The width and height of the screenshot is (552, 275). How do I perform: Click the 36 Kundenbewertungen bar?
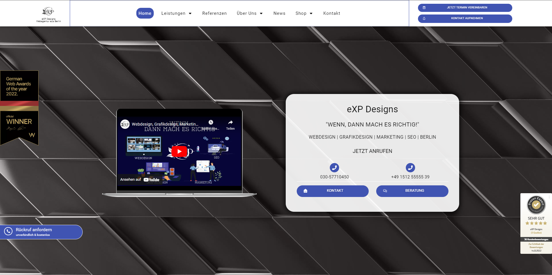[536, 240]
